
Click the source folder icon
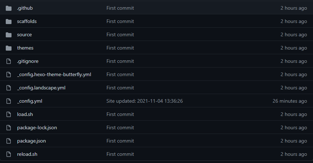coord(9,35)
